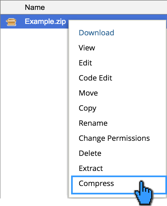Open the Change Permissions menu option
Image resolution: width=167 pixels, height=206 pixels.
point(114,139)
